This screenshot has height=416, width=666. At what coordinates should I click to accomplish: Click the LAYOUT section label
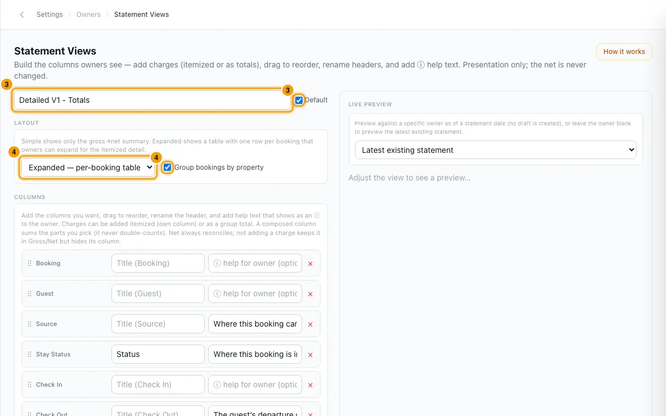click(26, 123)
